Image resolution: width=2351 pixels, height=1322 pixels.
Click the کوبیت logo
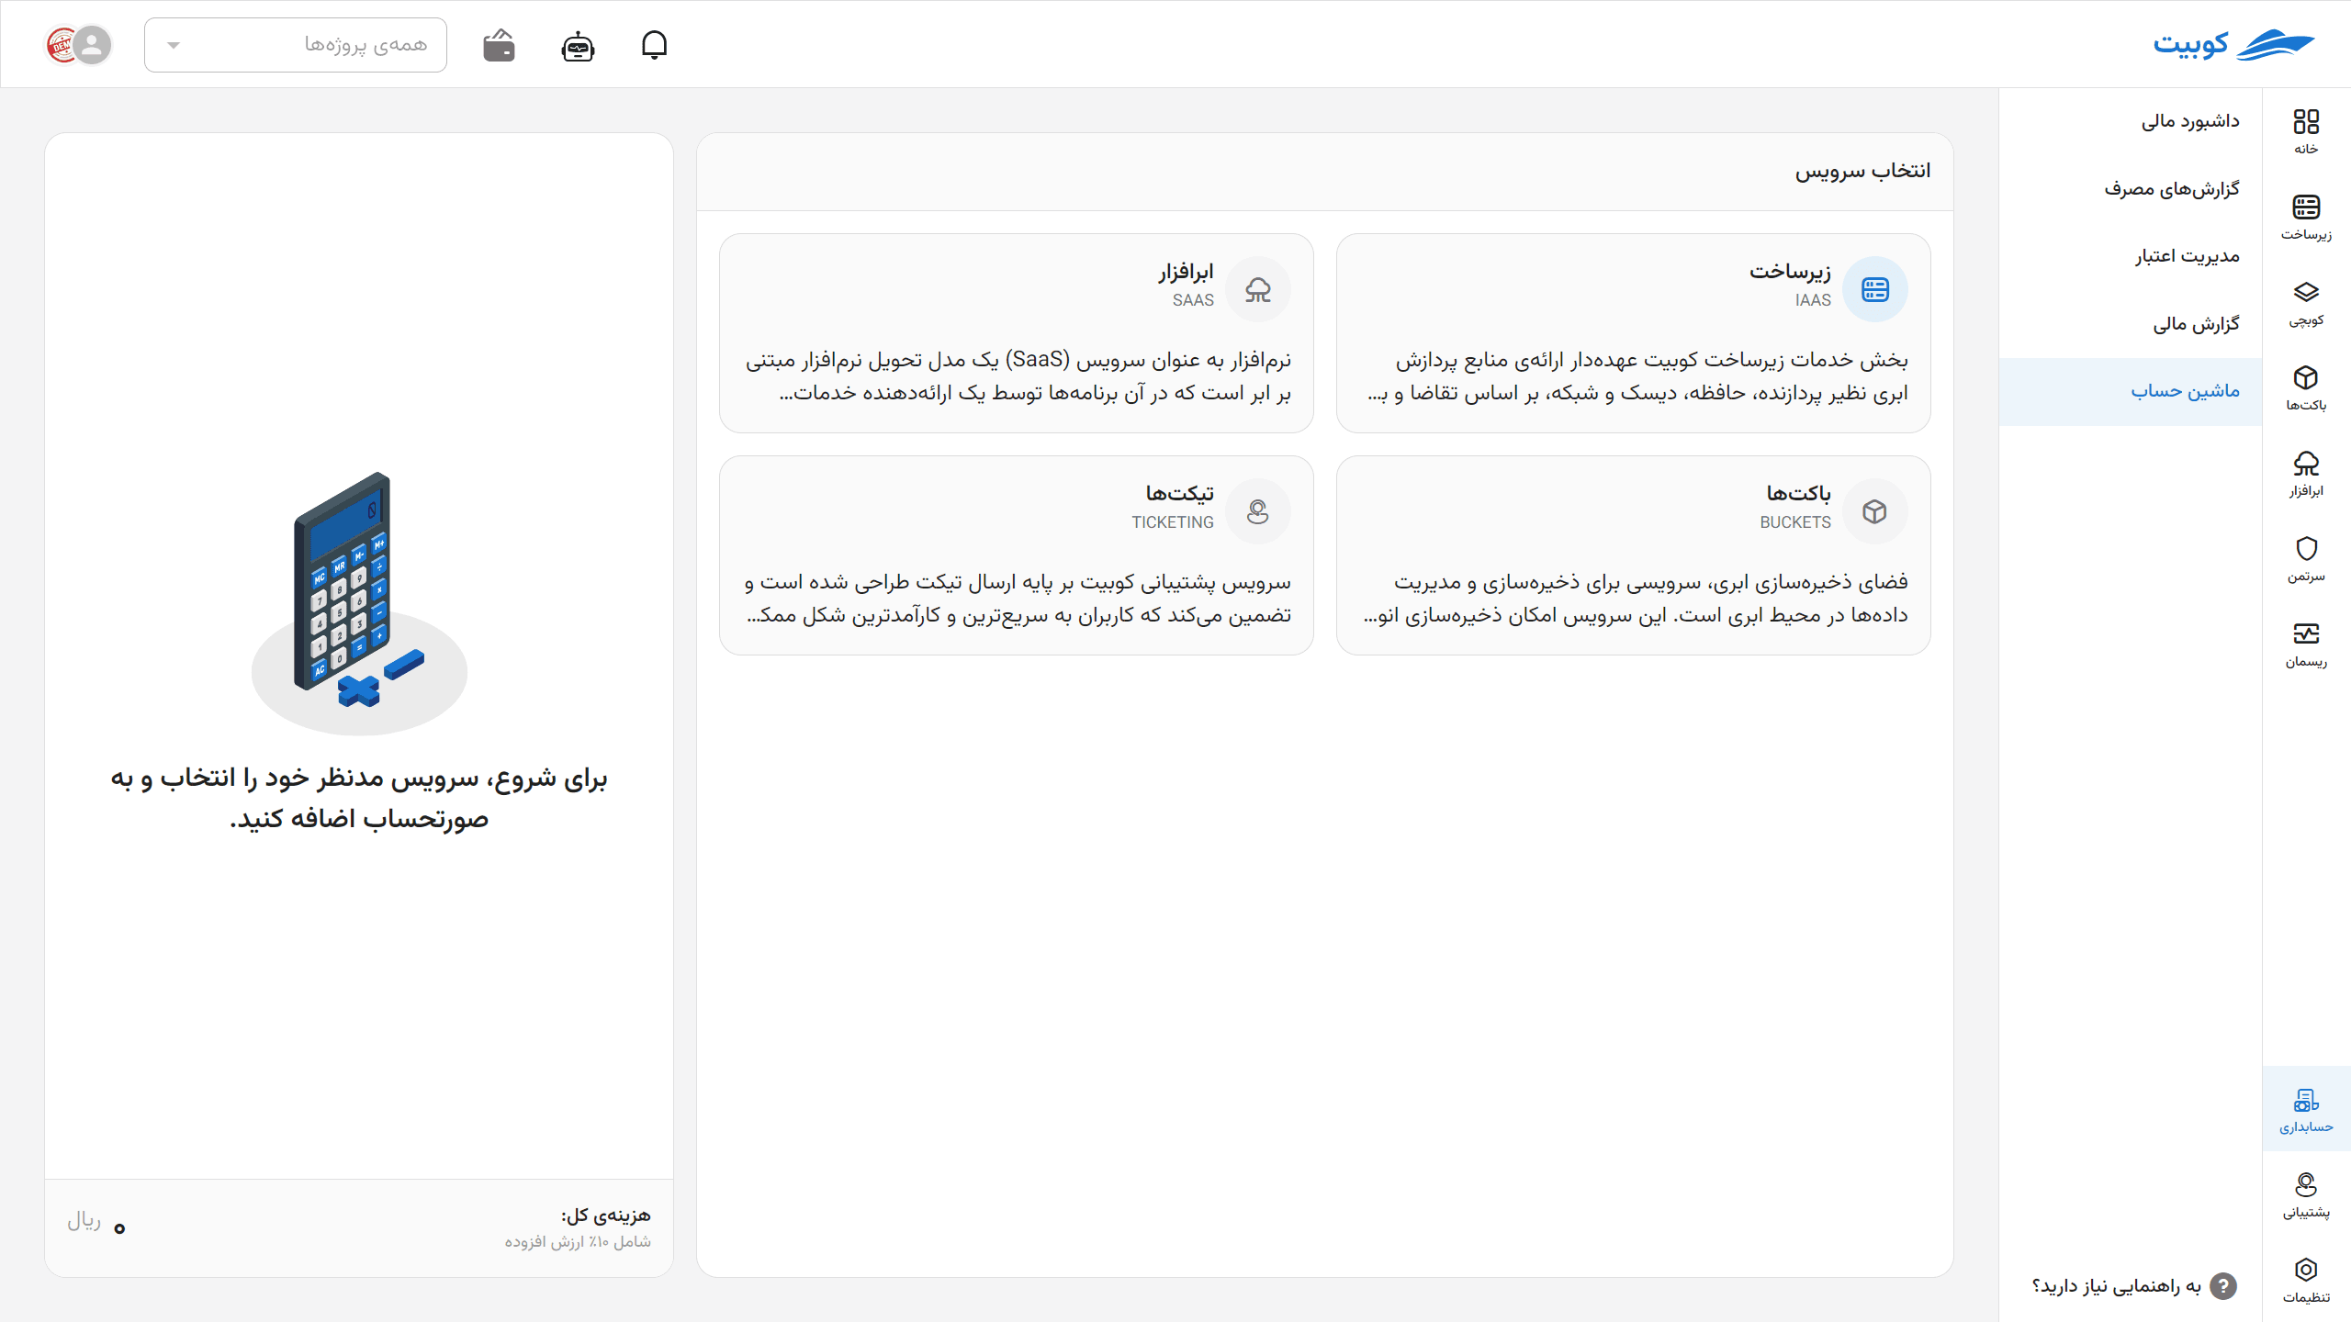pos(2233,44)
